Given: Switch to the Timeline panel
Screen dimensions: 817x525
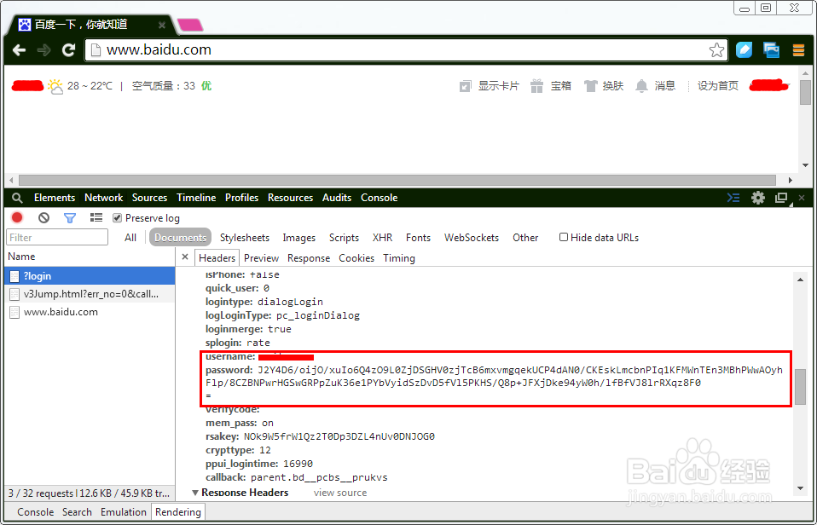Looking at the screenshot, I should pos(196,198).
